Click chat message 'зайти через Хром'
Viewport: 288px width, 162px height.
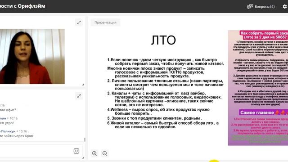click(17, 136)
